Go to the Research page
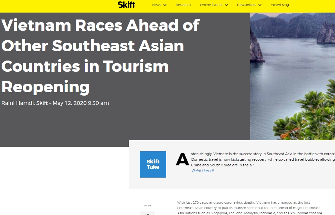 coord(183,5)
